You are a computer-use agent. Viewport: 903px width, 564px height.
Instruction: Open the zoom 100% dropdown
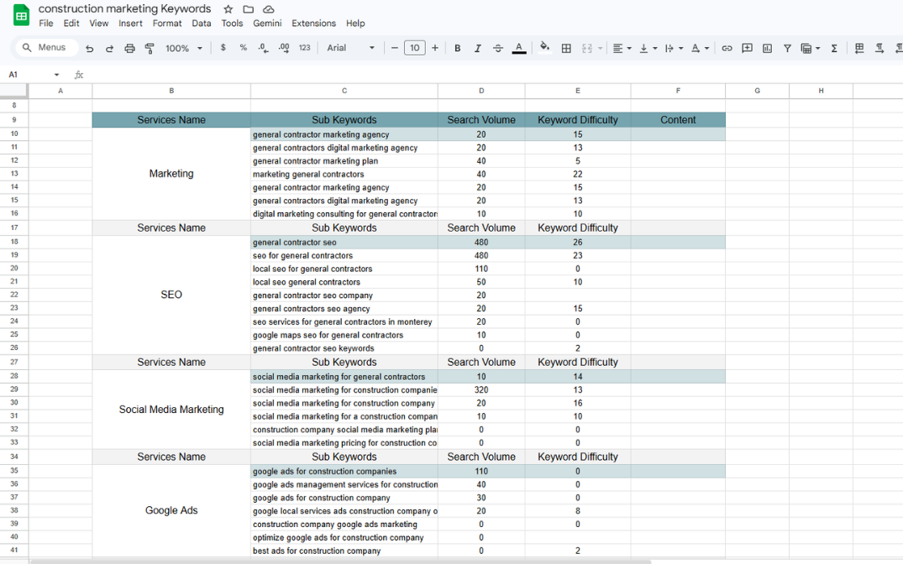pos(184,49)
